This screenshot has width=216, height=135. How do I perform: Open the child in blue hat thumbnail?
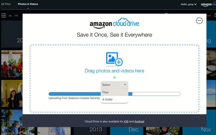(163, 131)
